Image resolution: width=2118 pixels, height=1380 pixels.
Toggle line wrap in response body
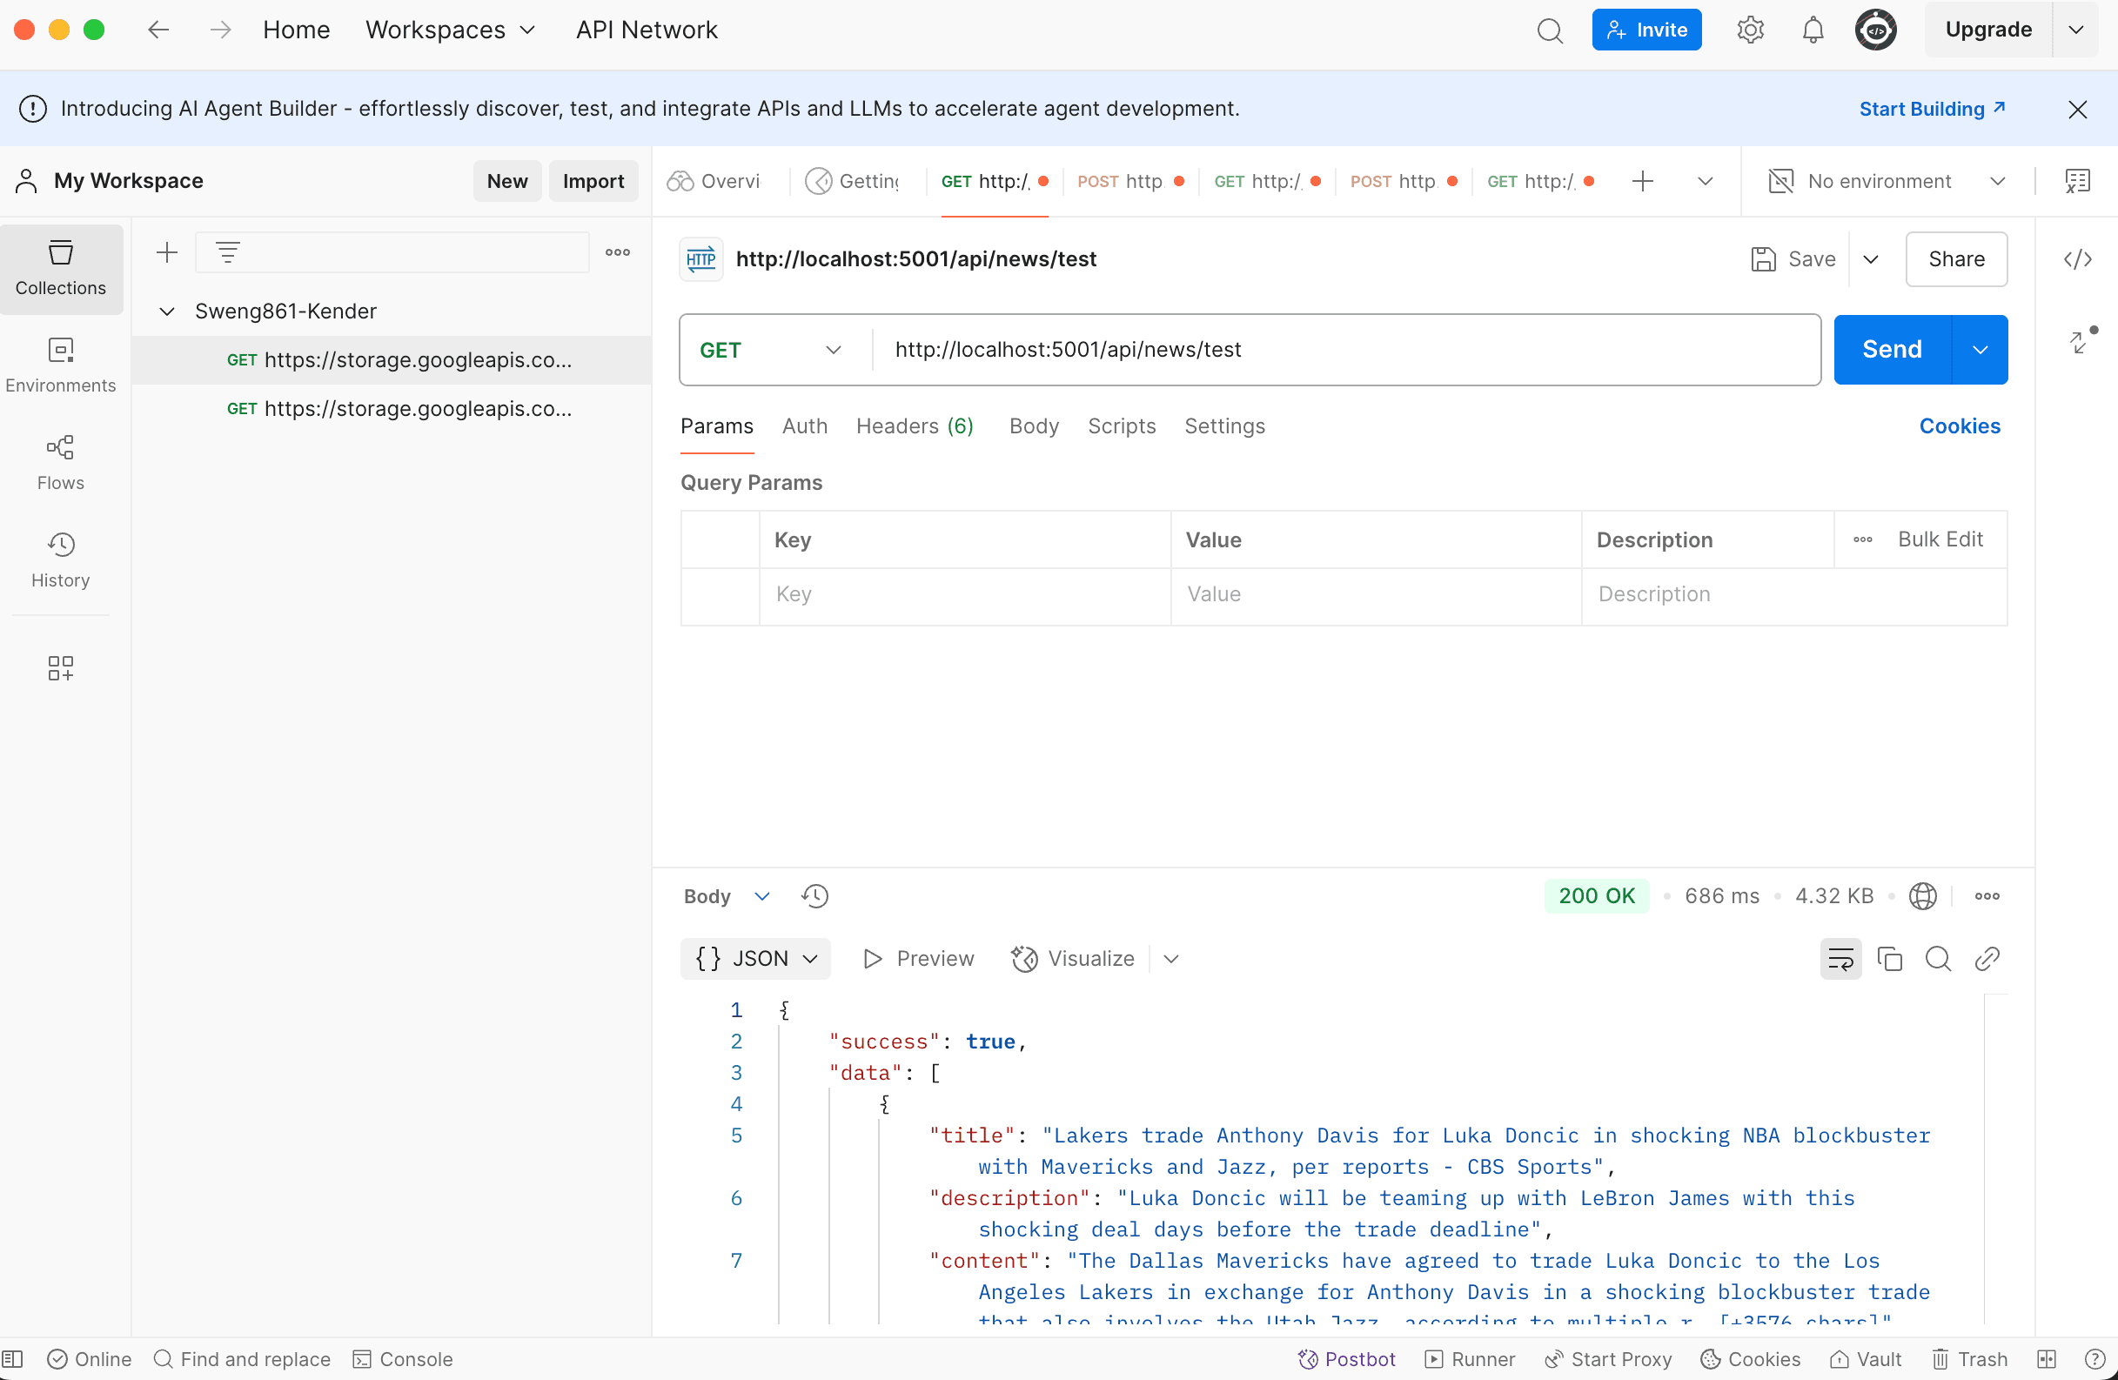1840,958
